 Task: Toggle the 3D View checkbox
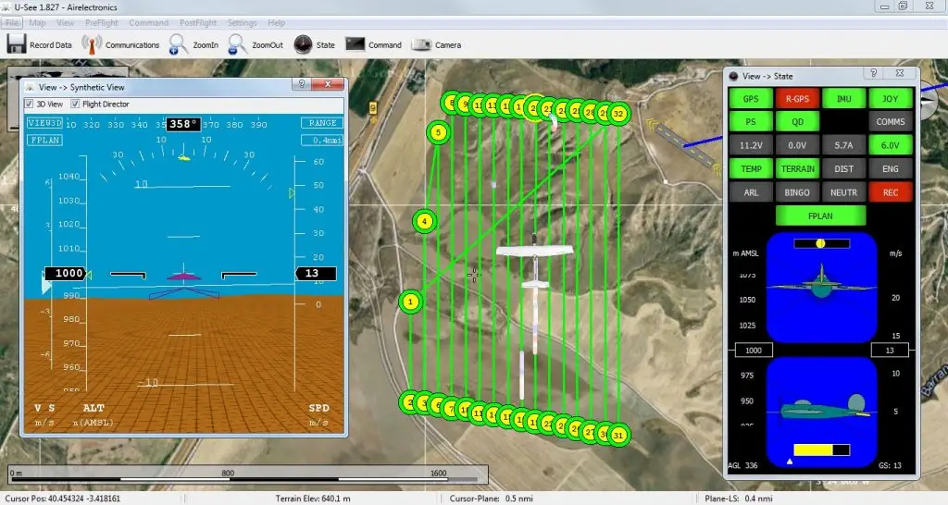pyautogui.click(x=29, y=104)
